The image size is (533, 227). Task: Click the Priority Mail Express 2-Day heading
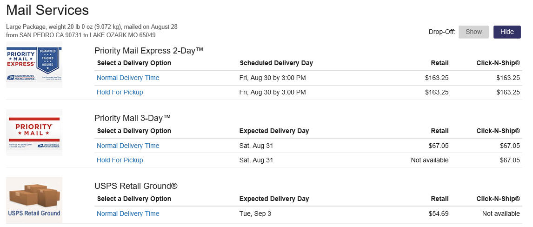click(149, 51)
